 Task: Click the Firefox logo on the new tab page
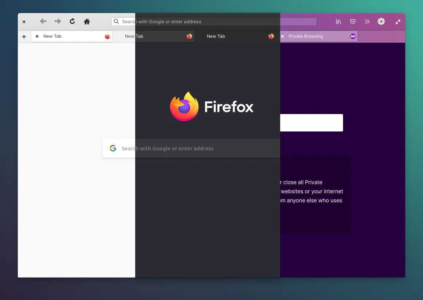click(184, 106)
